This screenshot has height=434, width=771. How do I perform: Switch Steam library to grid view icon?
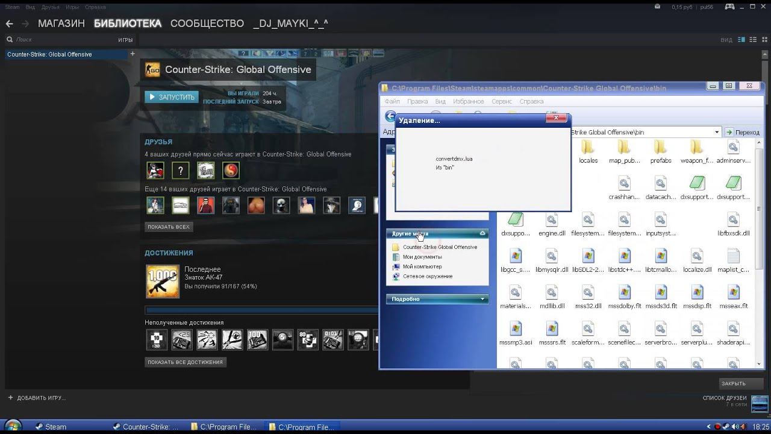(x=764, y=40)
